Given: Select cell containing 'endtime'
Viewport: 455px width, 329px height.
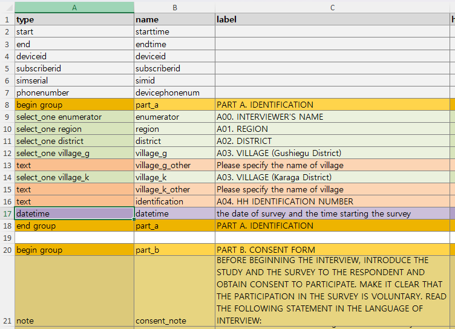Looking at the screenshot, I should click(175, 44).
